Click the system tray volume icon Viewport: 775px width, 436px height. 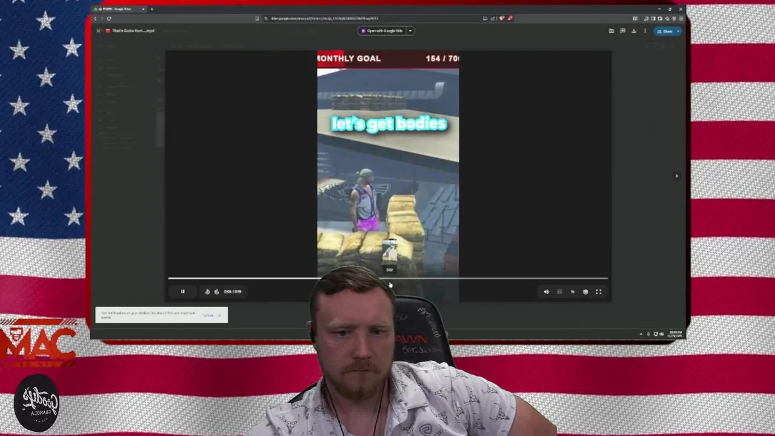(x=661, y=334)
